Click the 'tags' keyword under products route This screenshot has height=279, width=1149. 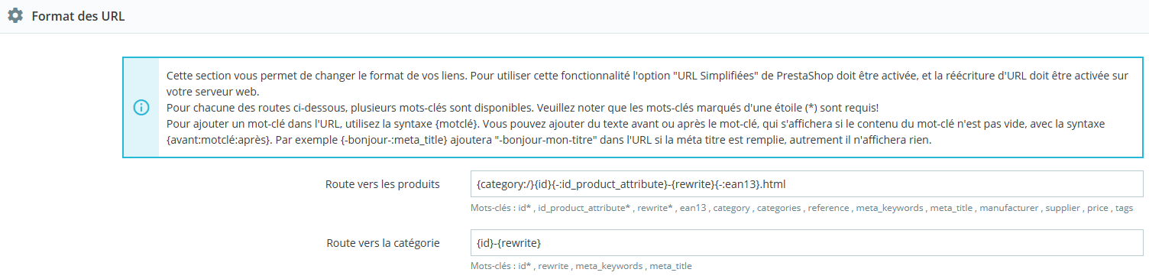coord(1124,208)
